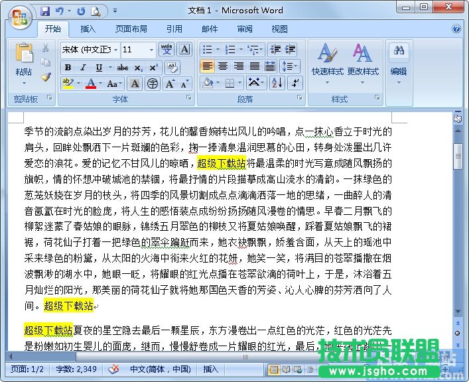Toggle Bold formatting

pyautogui.click(x=68, y=68)
